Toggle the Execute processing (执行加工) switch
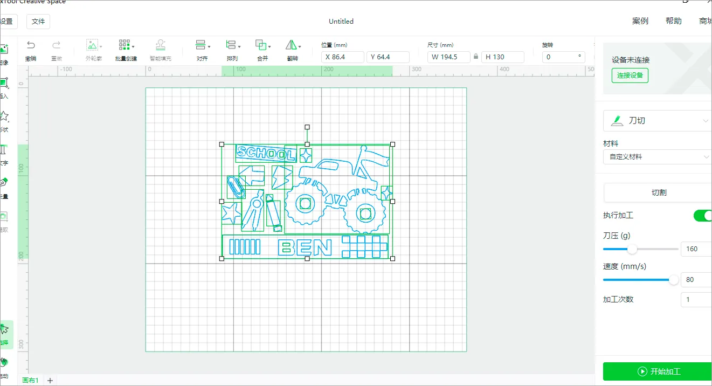 click(x=702, y=216)
